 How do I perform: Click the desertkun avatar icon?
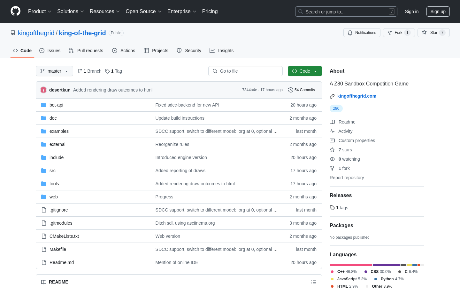point(43,90)
